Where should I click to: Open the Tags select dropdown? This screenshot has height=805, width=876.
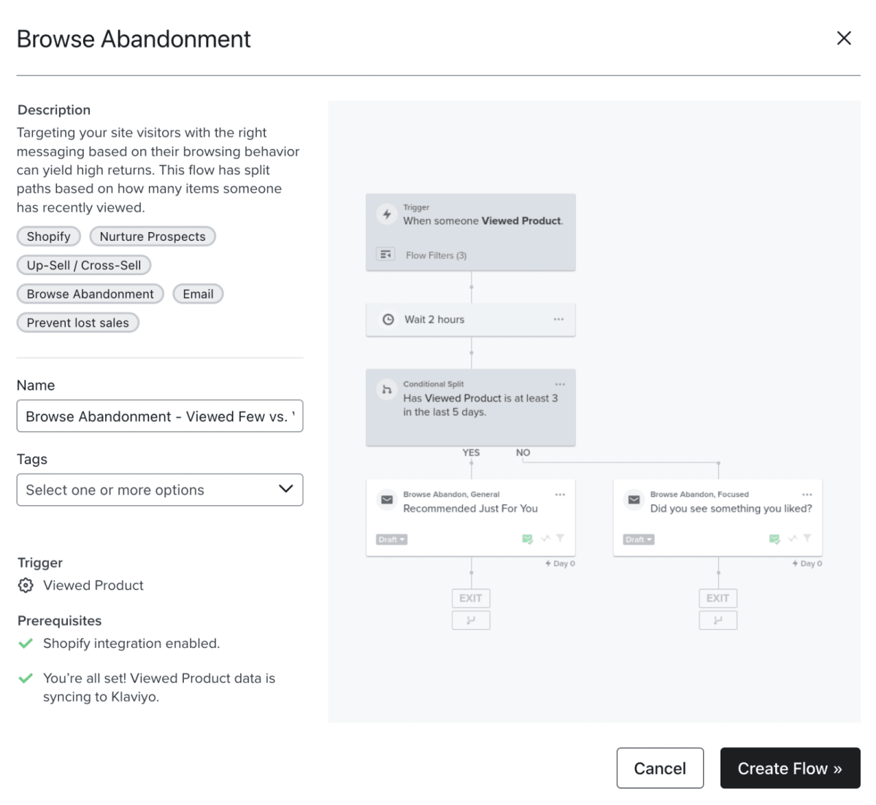[x=160, y=490]
